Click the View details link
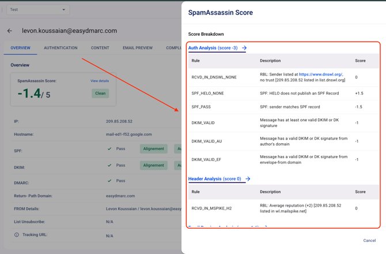The height and width of the screenshot is (254, 386). click(x=100, y=81)
